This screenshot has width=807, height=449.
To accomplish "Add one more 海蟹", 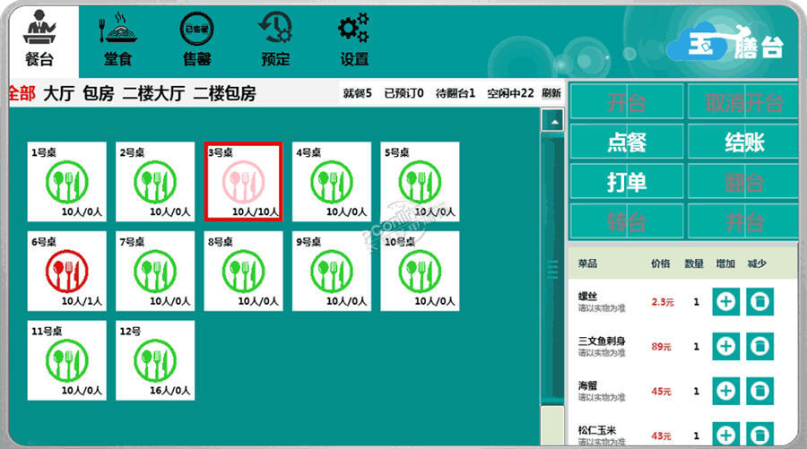I will 725,391.
